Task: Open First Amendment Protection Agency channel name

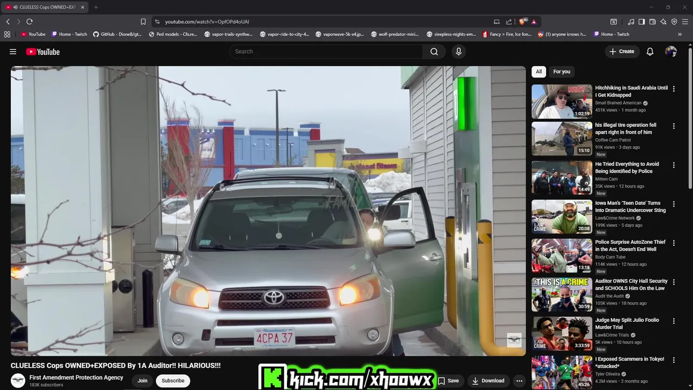Action: click(76, 378)
